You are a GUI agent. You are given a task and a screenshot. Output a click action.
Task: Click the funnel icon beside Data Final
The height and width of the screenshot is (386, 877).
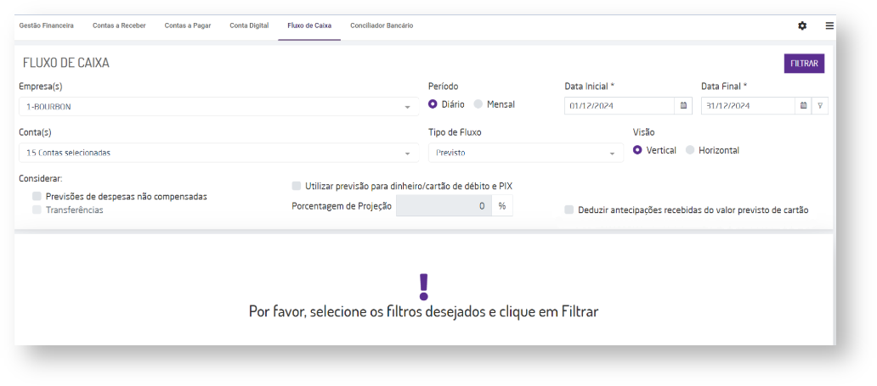(x=820, y=105)
